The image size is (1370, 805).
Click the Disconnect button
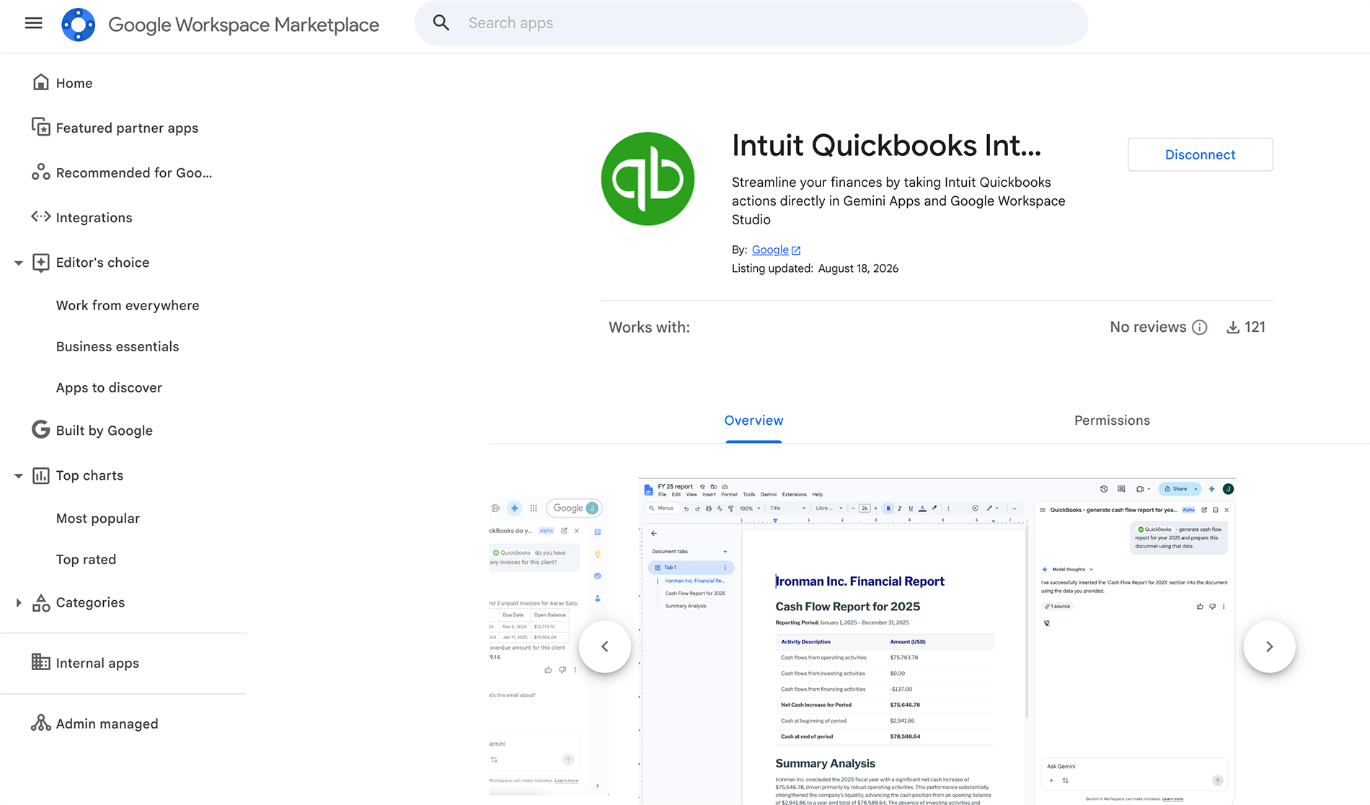[x=1200, y=154]
